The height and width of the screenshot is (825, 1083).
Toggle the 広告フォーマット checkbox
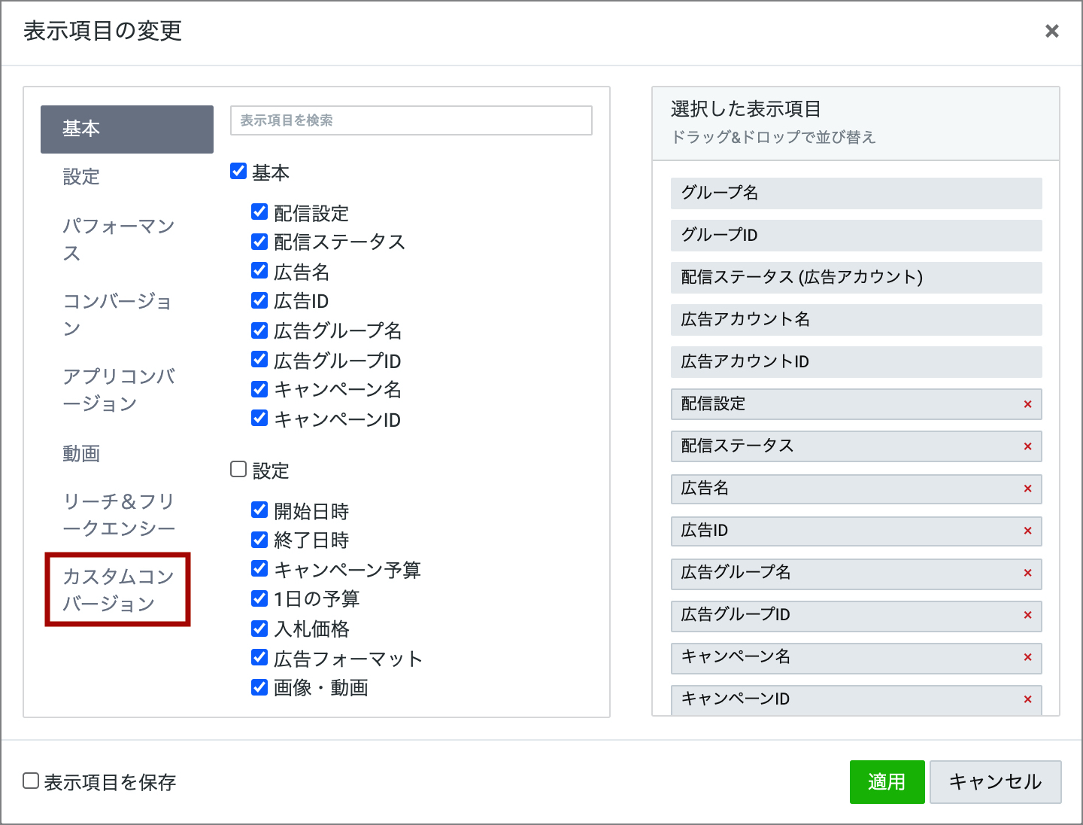tap(259, 658)
